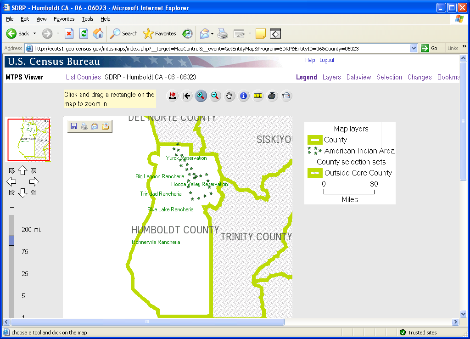Screen dimensions: 470x339
Task: Switch to the Selection tab
Action: coord(389,77)
